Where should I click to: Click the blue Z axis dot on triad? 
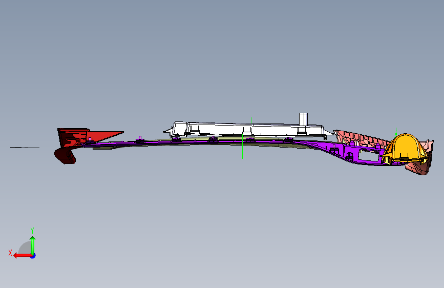pos(33,256)
